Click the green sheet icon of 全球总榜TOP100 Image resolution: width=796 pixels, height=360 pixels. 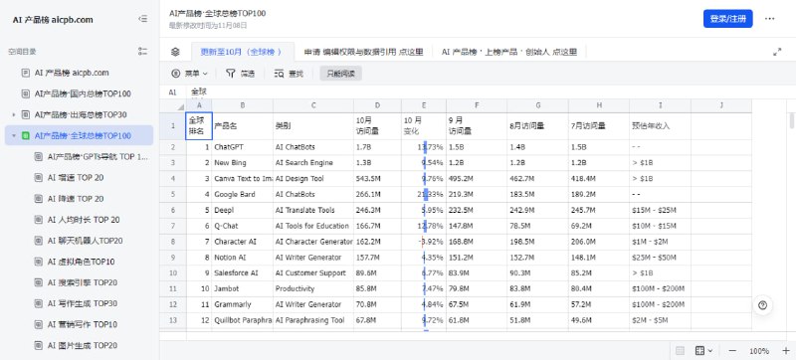click(26, 136)
